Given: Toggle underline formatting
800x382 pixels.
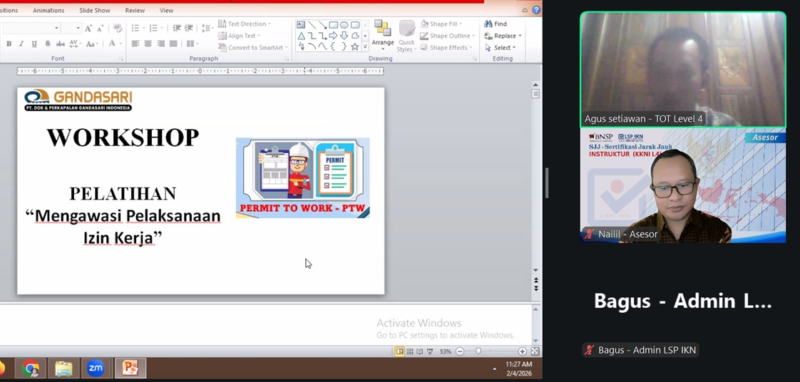Looking at the screenshot, I should 34,44.
